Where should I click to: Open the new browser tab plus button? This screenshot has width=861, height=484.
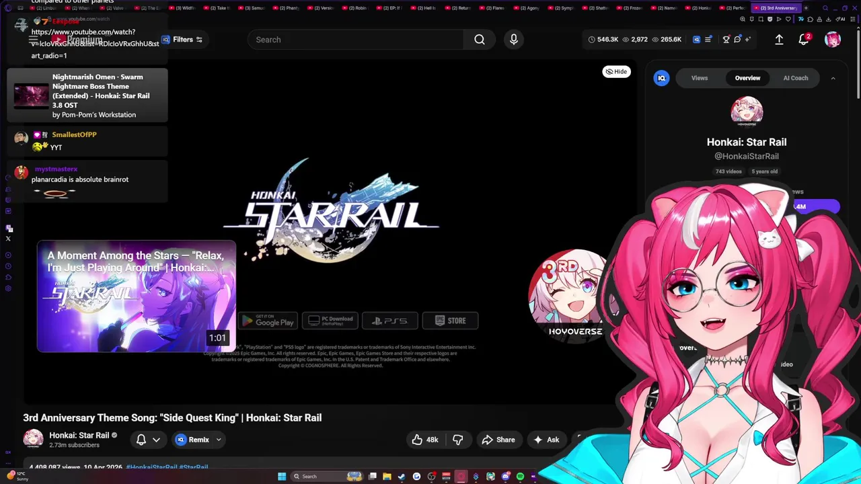point(805,8)
